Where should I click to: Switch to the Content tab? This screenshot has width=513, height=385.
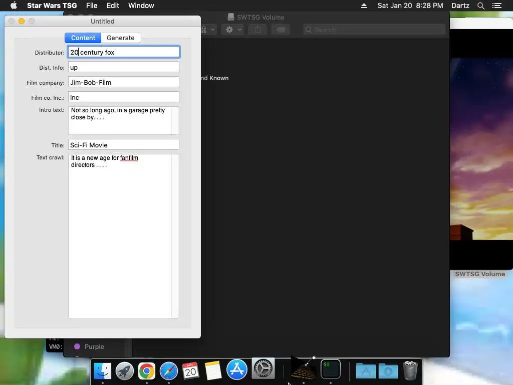click(x=83, y=38)
